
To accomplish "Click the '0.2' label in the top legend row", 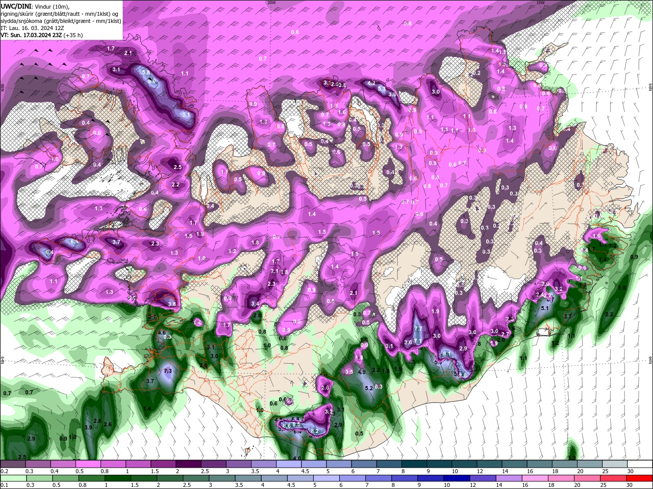I will [x=4, y=472].
